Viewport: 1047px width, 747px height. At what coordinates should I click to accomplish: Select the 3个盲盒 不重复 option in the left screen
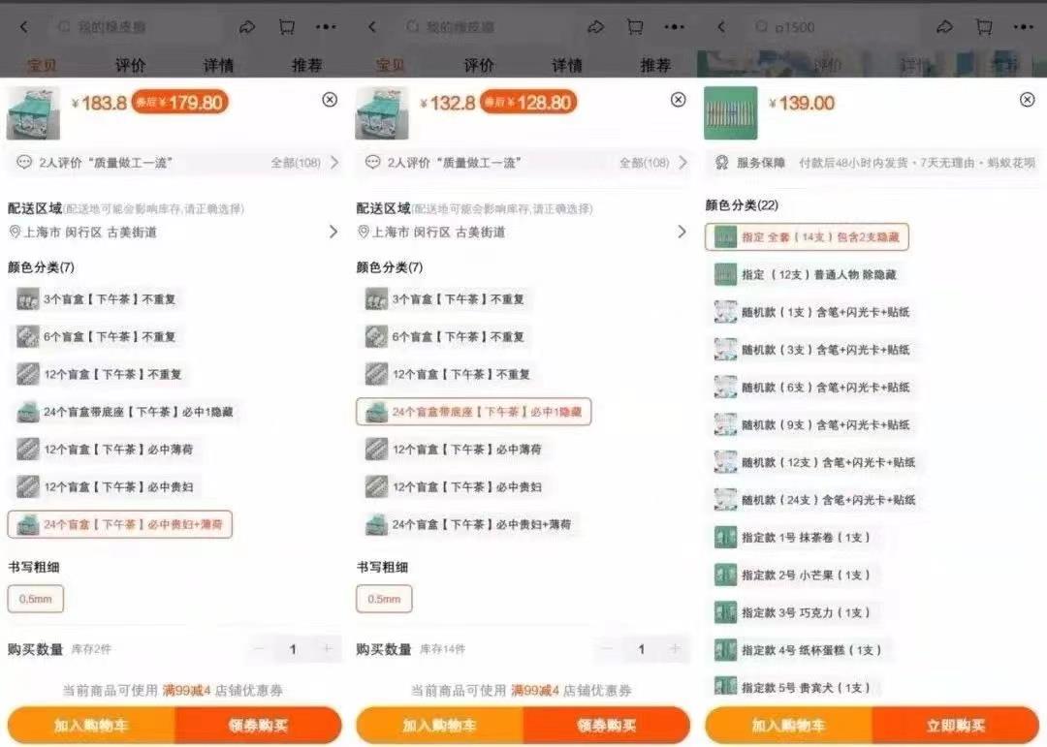click(97, 299)
